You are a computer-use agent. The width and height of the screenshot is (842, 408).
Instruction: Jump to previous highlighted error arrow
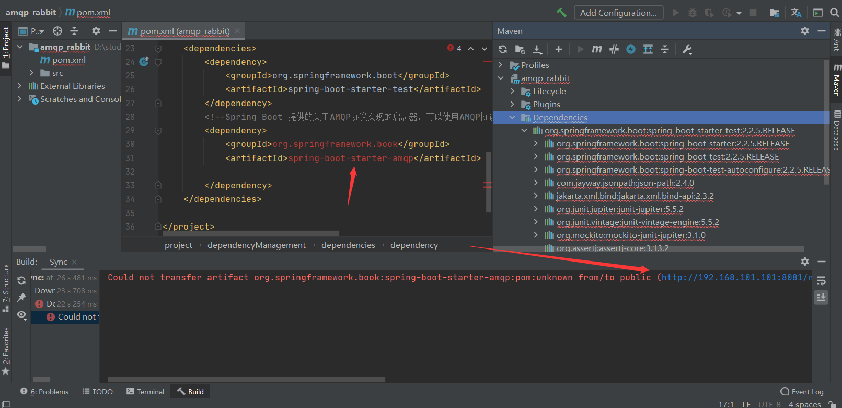[471, 48]
